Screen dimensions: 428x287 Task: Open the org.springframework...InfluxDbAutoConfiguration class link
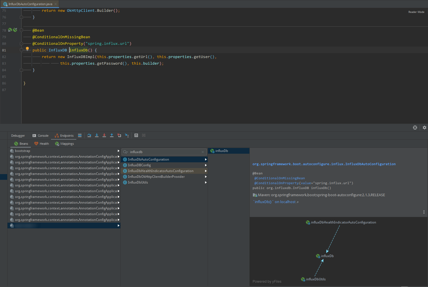pos(324,164)
